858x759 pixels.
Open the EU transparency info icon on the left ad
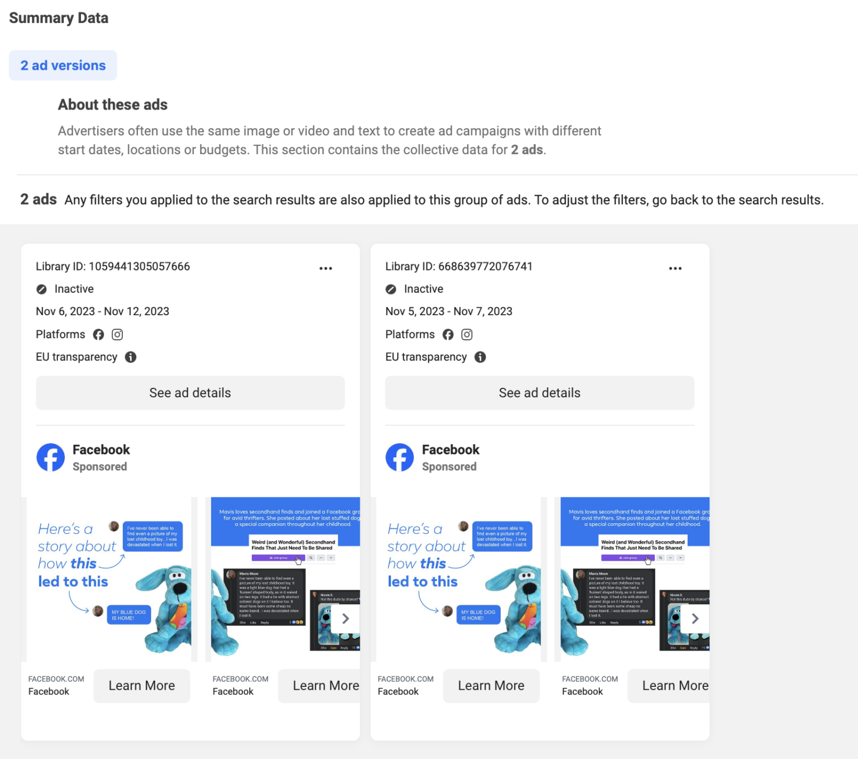(130, 357)
